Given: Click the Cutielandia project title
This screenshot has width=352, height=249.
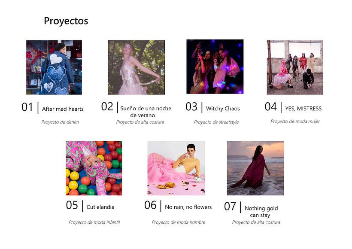Looking at the screenshot, I should pyautogui.click(x=100, y=207).
